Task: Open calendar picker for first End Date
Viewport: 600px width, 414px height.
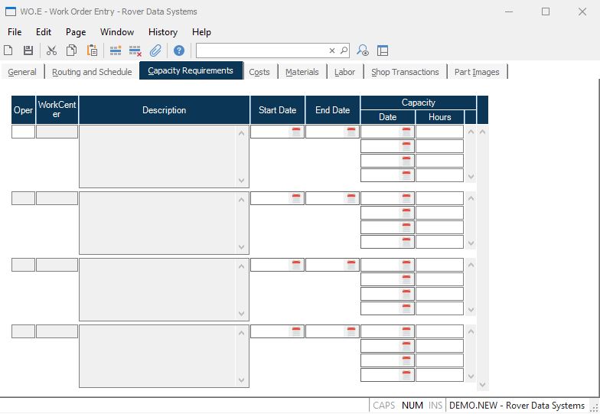Action: pos(351,132)
